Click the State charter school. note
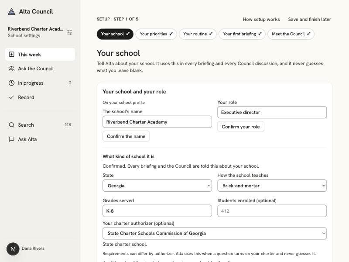 [x=125, y=244]
